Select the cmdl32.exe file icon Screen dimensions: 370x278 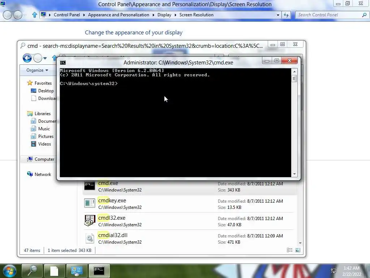tap(90, 220)
